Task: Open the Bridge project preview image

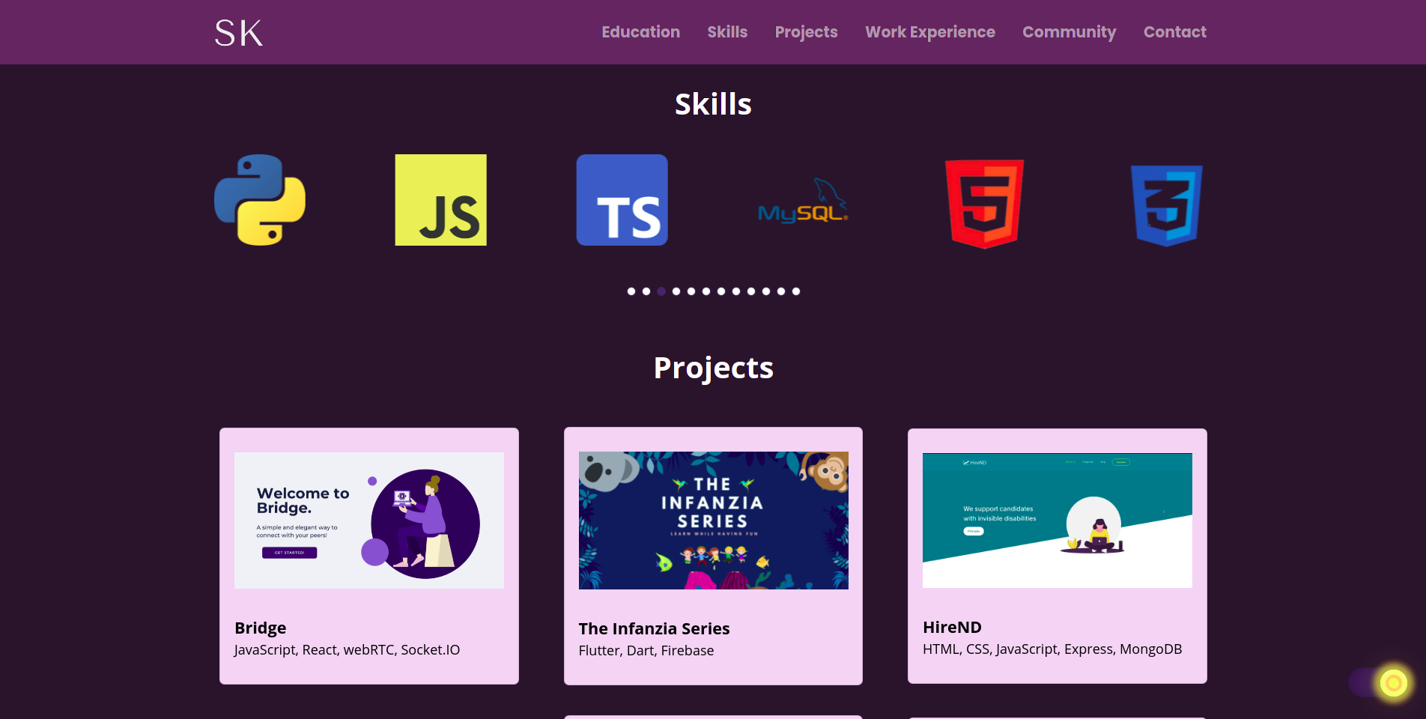Action: point(368,520)
